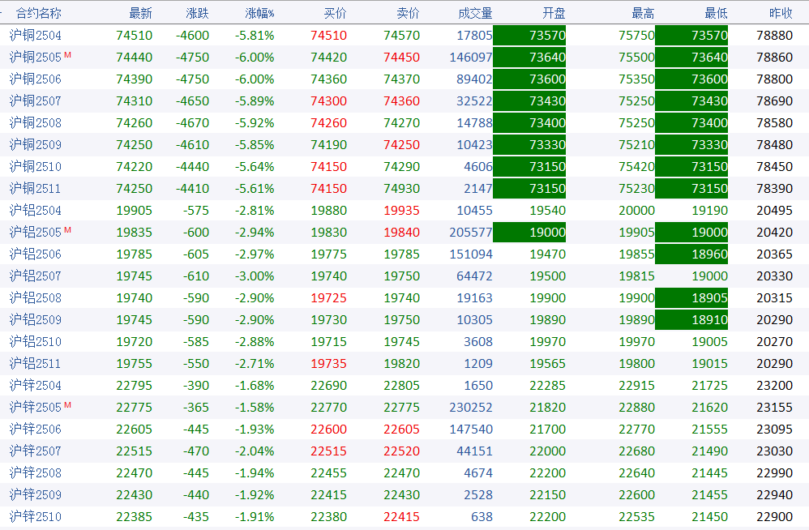Image resolution: width=809 pixels, height=530 pixels.
Task: Select contract 沪铝2507
Action: tap(35, 276)
